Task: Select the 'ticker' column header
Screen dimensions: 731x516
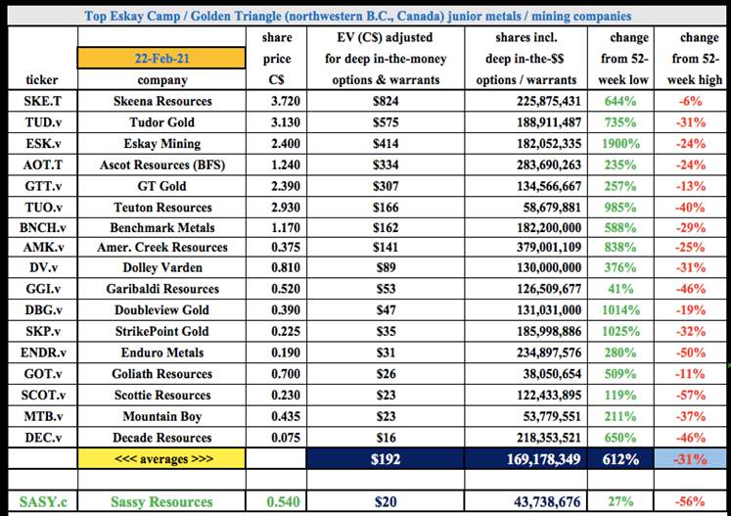Action: pos(42,79)
